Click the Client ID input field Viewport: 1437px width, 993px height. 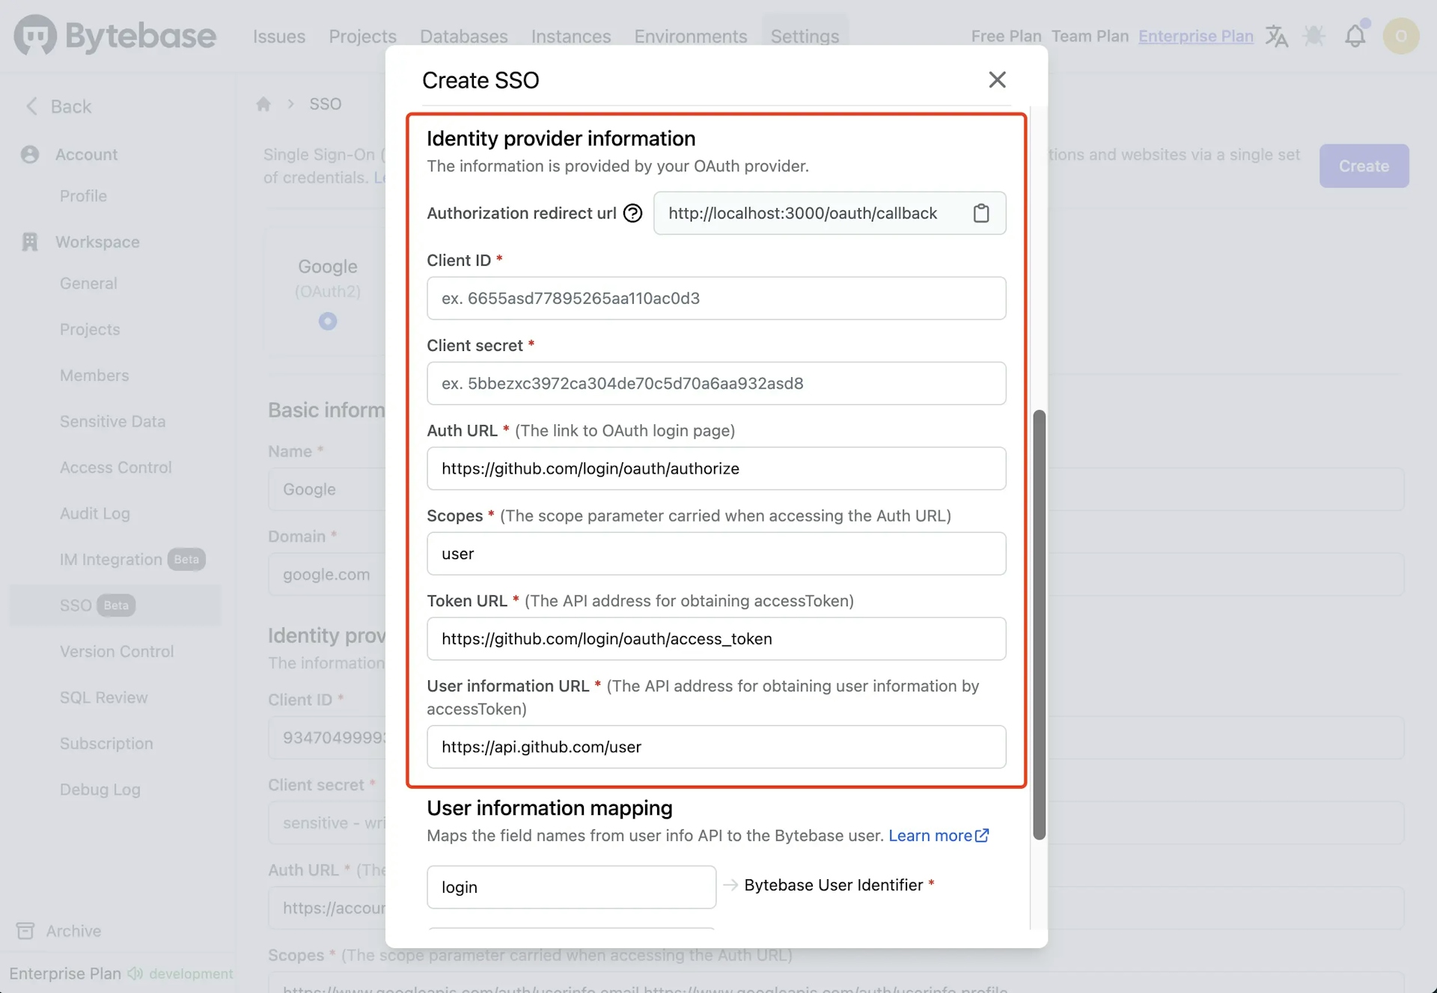click(x=716, y=298)
